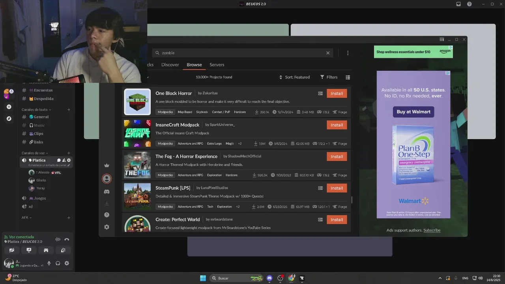The width and height of the screenshot is (505, 284).
Task: Toggle microphone mute in Discord
Action: point(49,263)
